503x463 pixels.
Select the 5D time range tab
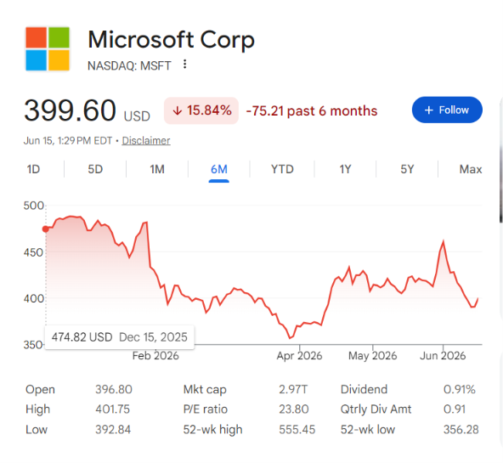tap(95, 169)
